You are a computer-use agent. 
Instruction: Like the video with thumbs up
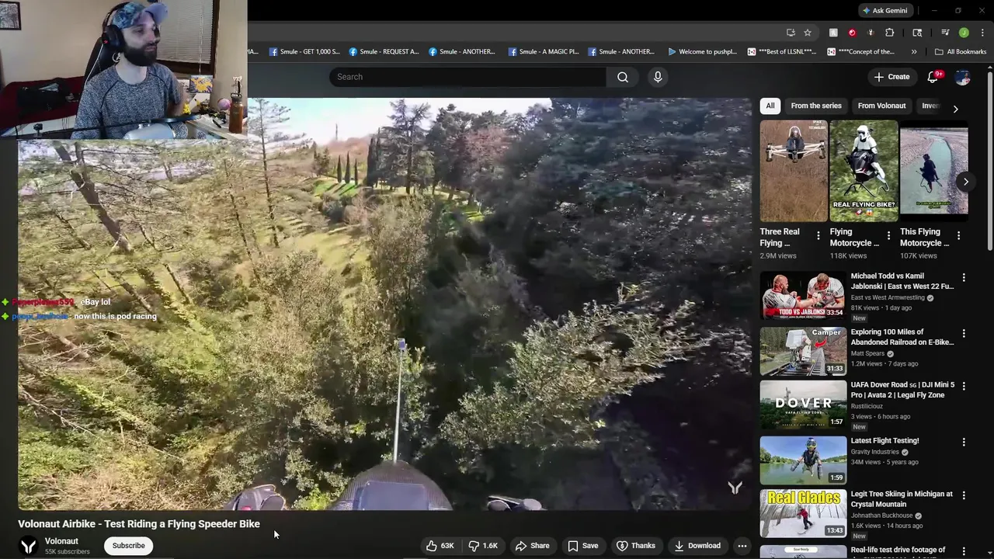pos(440,546)
